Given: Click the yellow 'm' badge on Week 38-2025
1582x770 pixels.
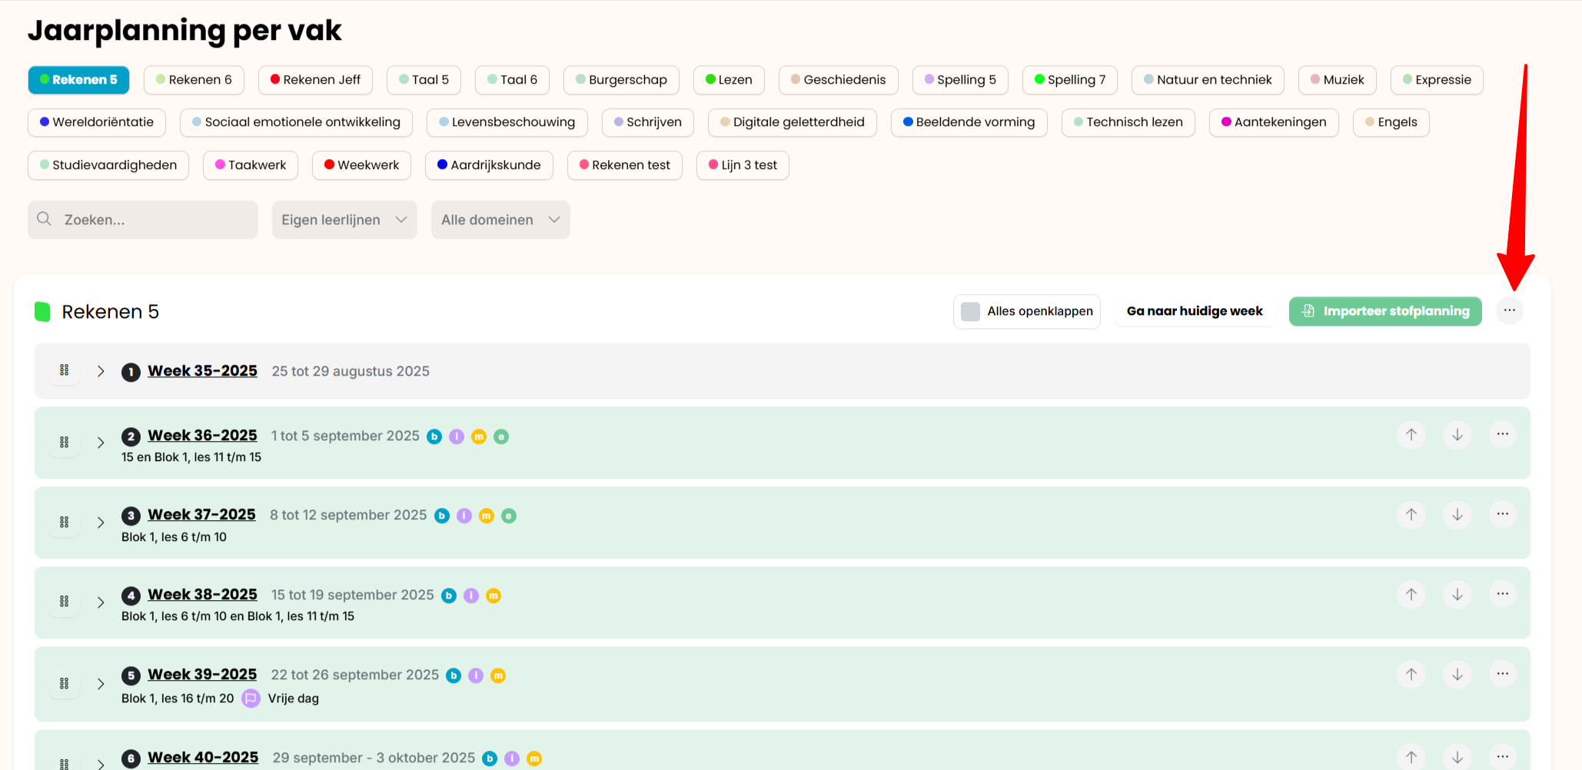Looking at the screenshot, I should 494,596.
